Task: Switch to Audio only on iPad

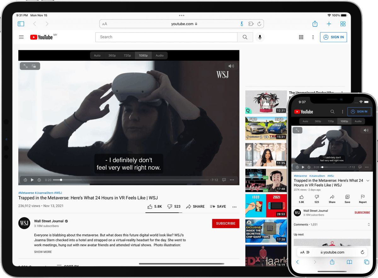Action: coord(160,55)
